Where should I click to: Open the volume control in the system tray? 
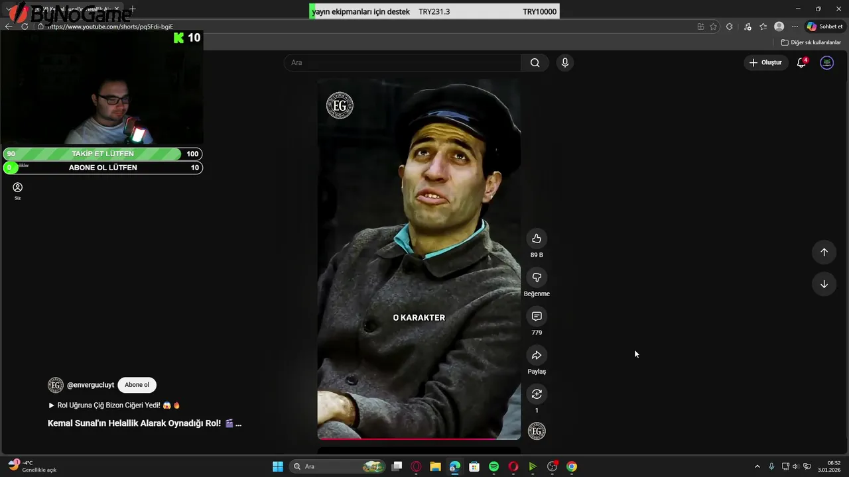point(796,466)
